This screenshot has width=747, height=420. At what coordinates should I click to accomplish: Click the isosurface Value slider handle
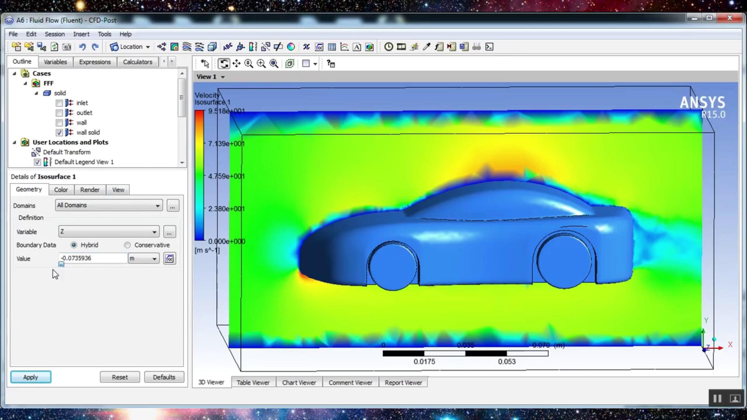(61, 264)
